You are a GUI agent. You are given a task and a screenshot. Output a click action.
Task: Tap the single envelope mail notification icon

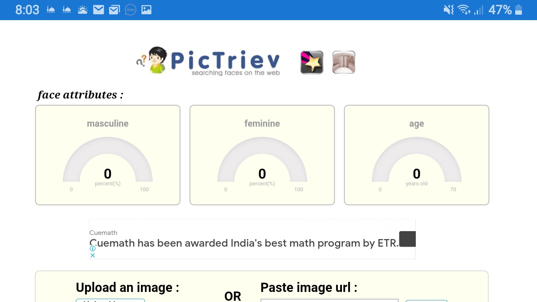coord(99,10)
